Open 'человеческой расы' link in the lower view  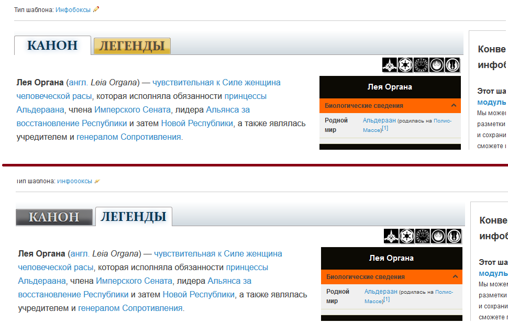pos(56,268)
